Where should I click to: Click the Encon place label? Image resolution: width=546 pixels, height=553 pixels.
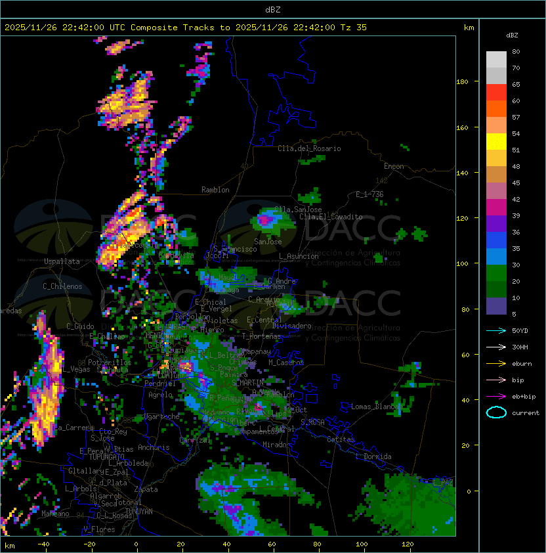[x=394, y=166]
